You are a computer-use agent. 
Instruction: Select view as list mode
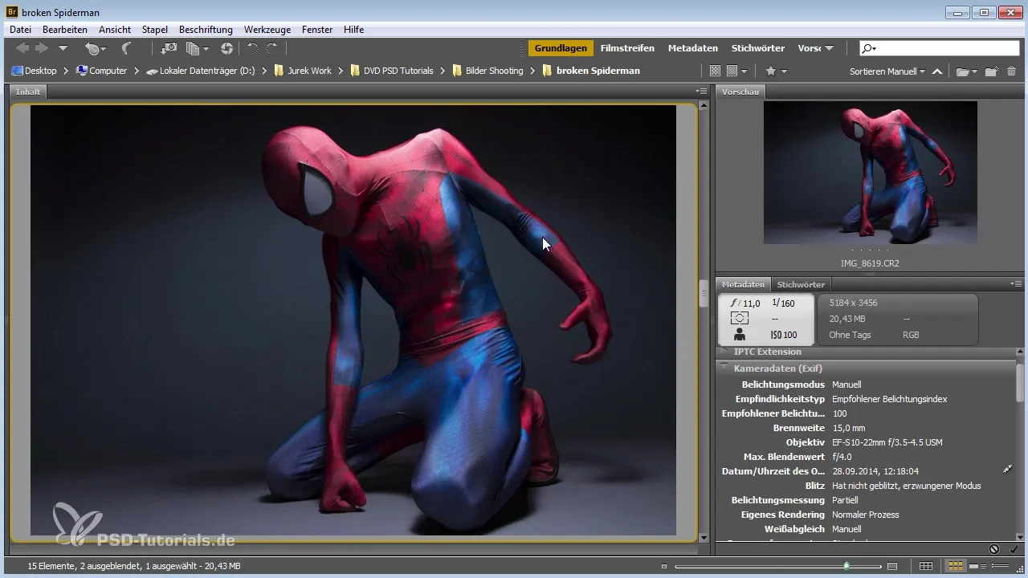click(1001, 567)
